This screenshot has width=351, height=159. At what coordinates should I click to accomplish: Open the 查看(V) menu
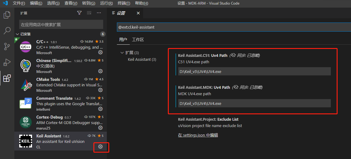click(71, 3)
